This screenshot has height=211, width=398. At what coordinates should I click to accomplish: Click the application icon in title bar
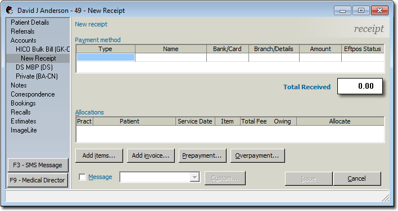10,11
